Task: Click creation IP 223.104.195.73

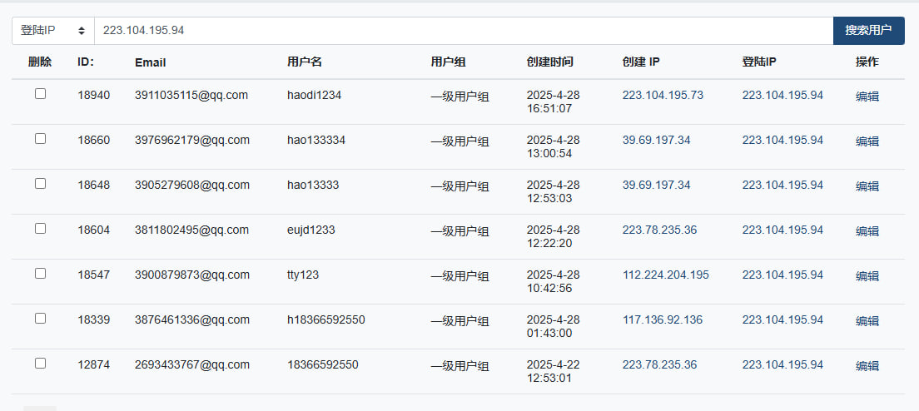Action: 663,96
